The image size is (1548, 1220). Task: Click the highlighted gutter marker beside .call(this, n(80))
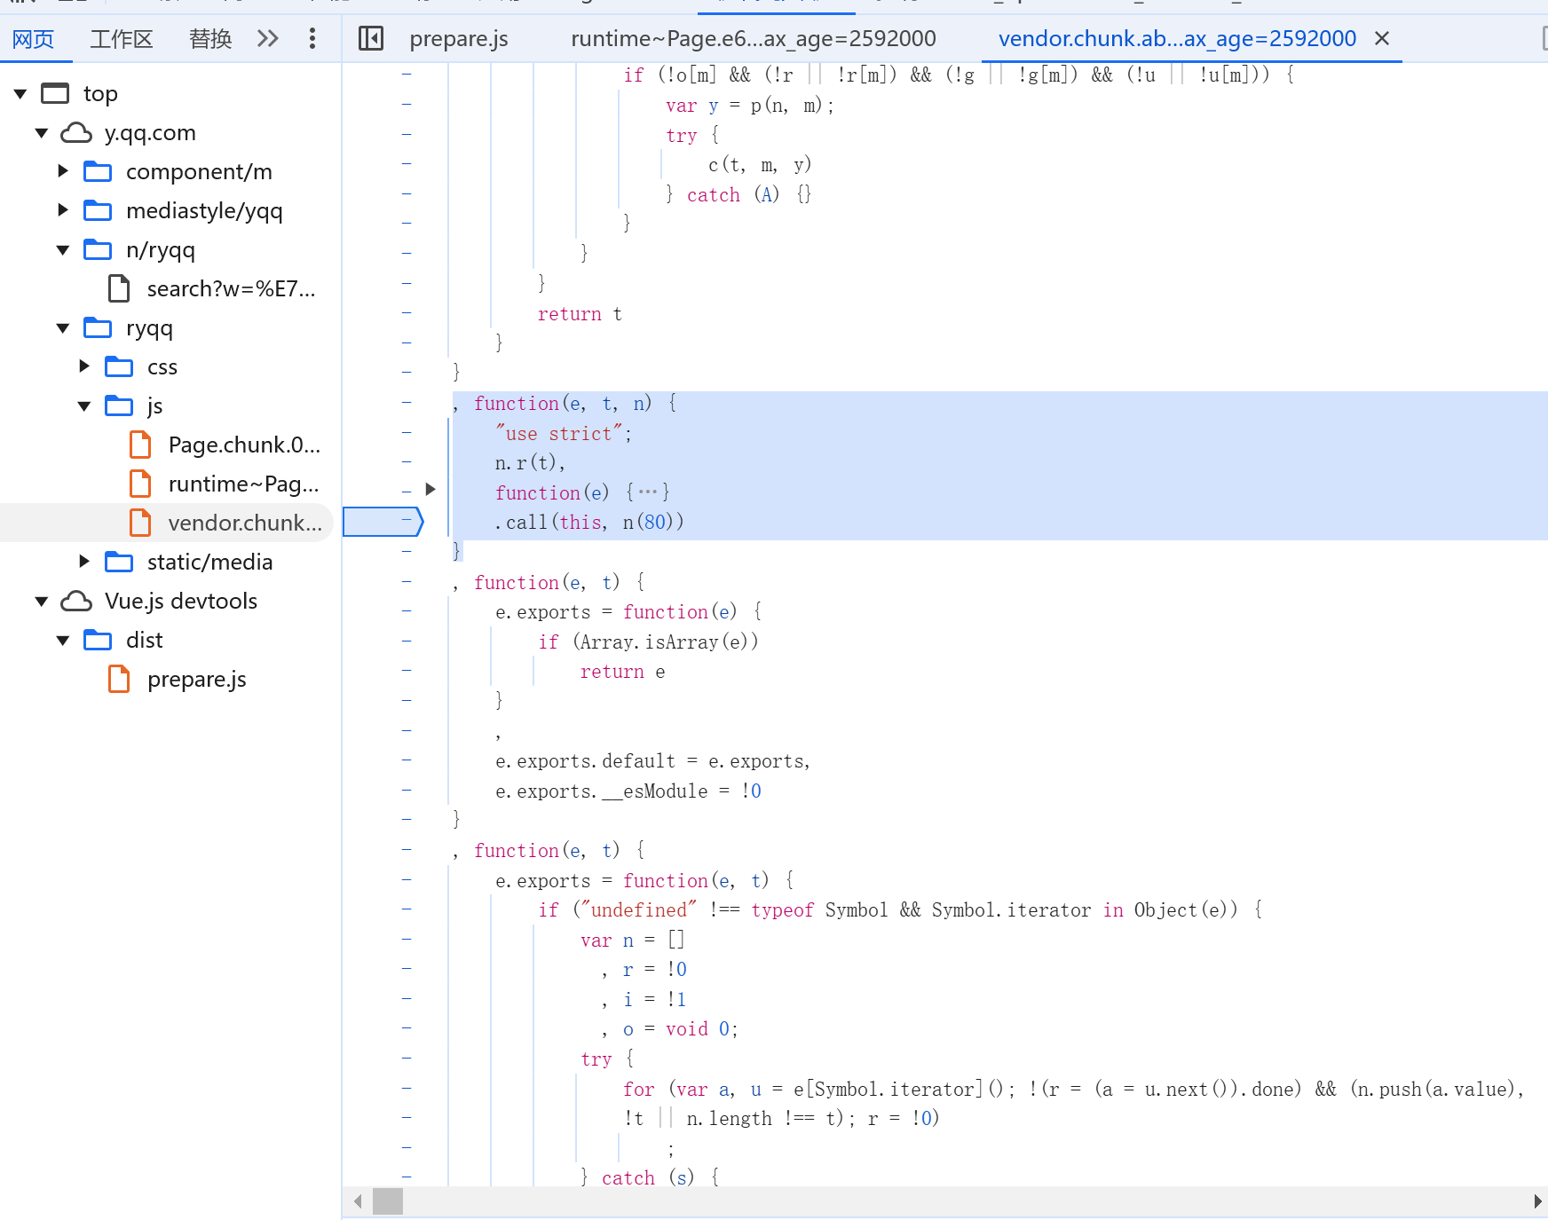(383, 522)
